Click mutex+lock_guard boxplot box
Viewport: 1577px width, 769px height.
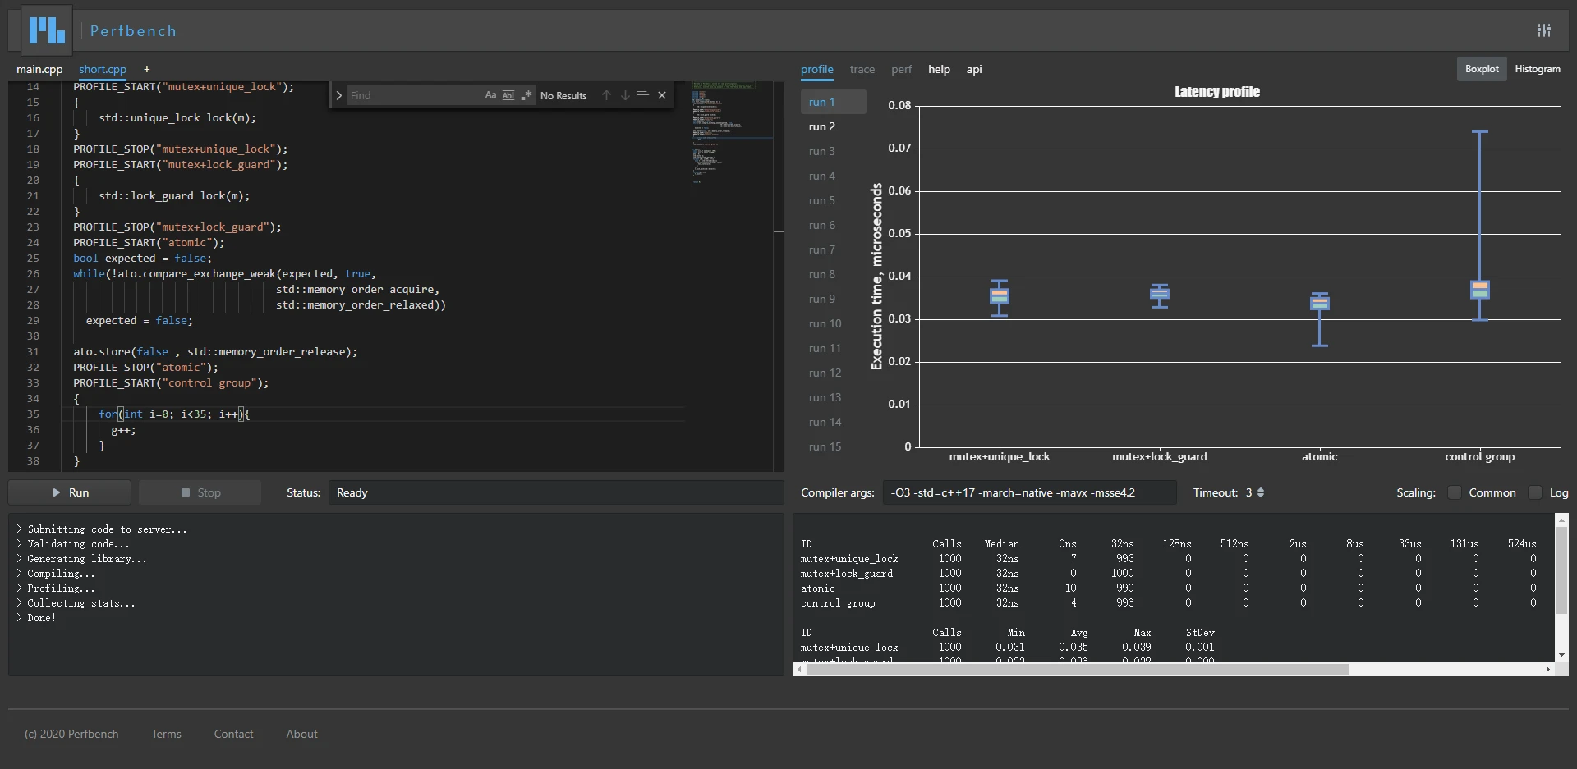(x=1159, y=294)
